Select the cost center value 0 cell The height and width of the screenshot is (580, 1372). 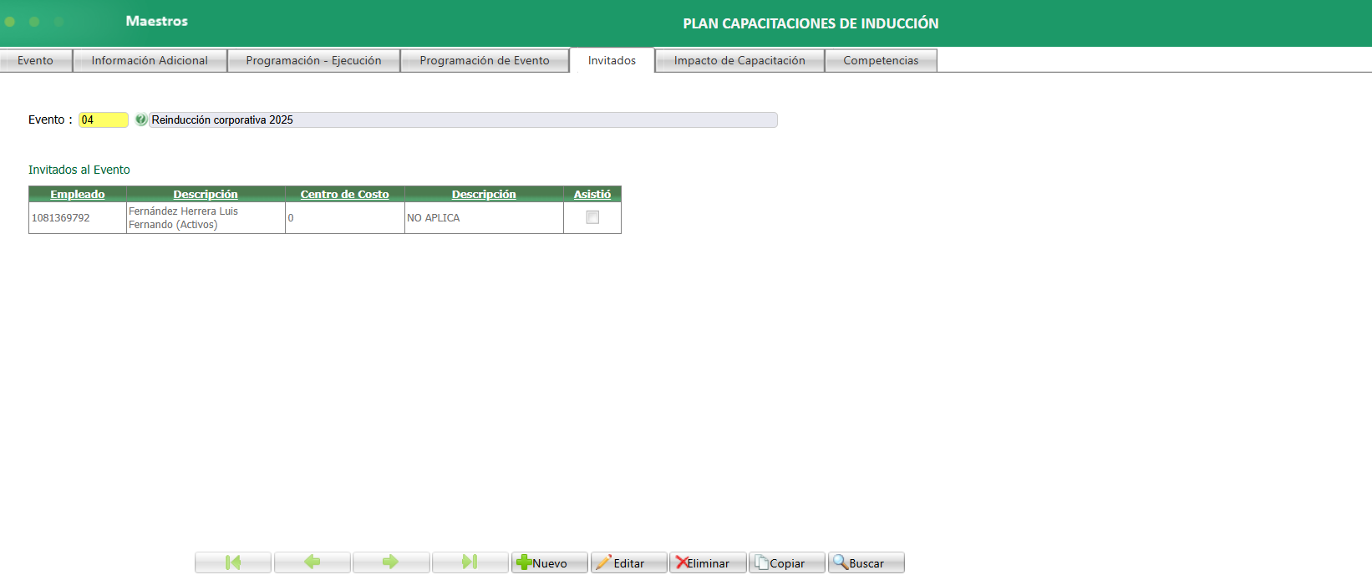tap(345, 217)
